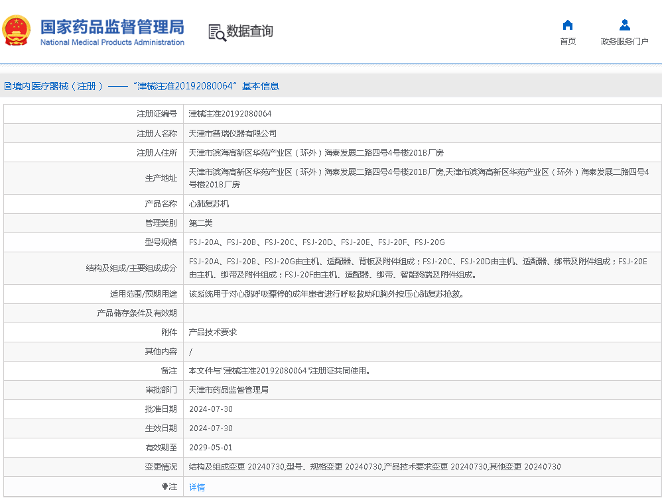Image resolution: width=662 pixels, height=500 pixels.
Task: Click registration number value 津械注准20192080064
Action: coord(230,114)
